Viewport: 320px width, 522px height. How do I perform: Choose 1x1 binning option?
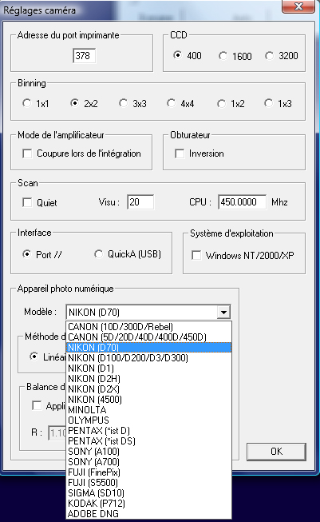click(26, 103)
